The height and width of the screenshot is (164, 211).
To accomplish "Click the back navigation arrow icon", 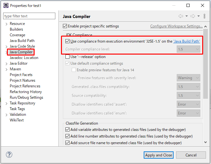I will (181, 16).
